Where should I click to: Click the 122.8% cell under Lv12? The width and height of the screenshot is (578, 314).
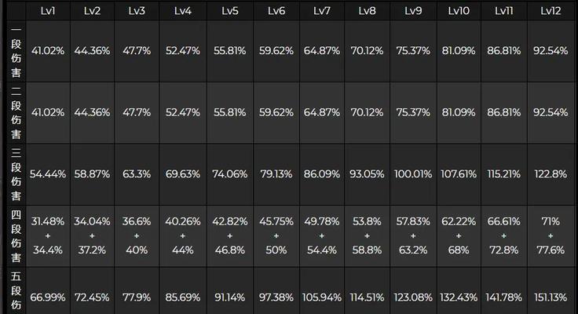550,173
